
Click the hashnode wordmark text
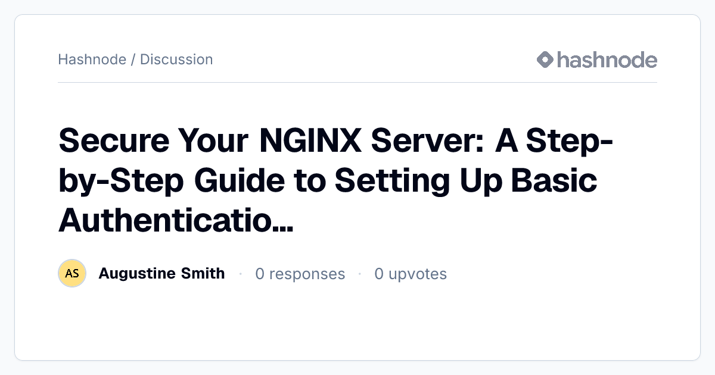[607, 60]
